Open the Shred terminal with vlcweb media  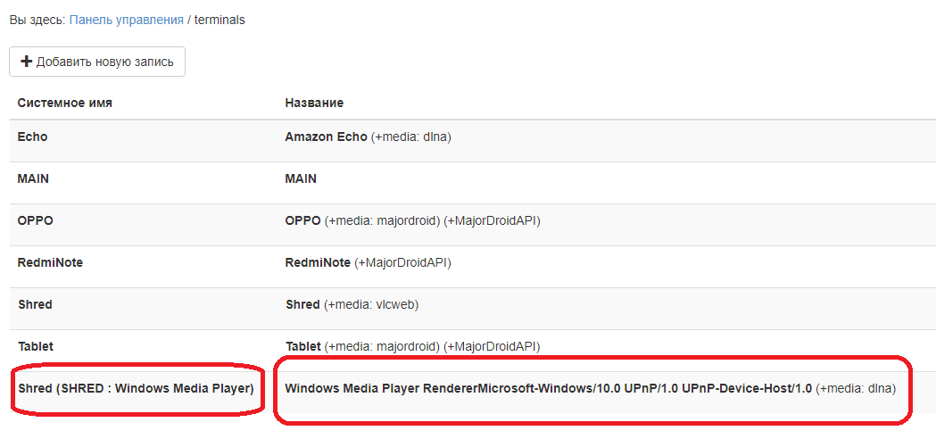click(x=302, y=304)
